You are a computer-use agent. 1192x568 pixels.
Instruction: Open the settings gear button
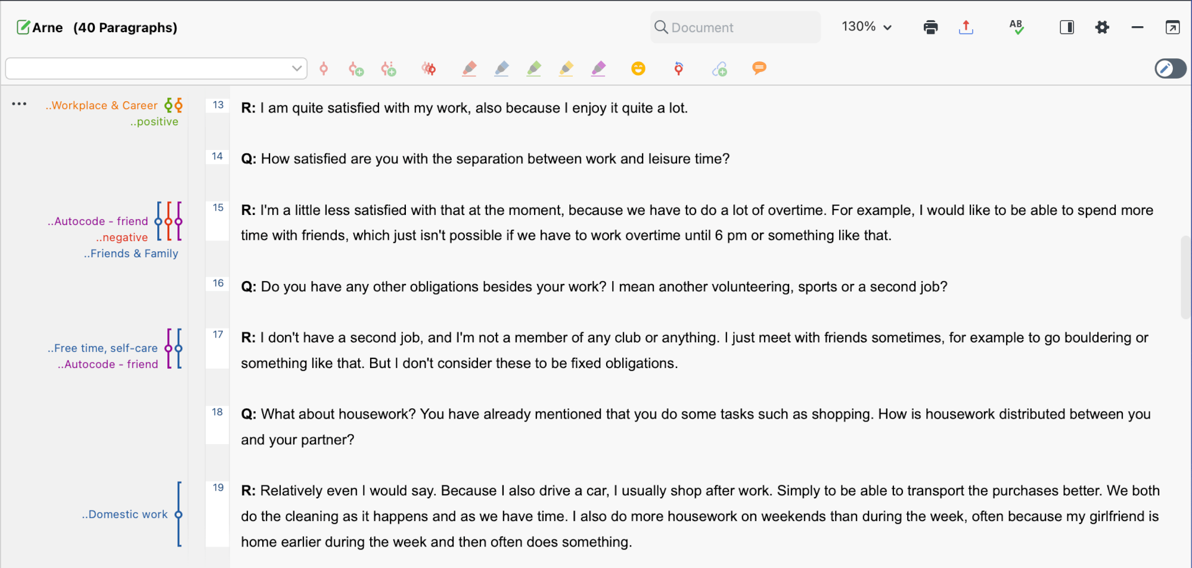coord(1102,27)
